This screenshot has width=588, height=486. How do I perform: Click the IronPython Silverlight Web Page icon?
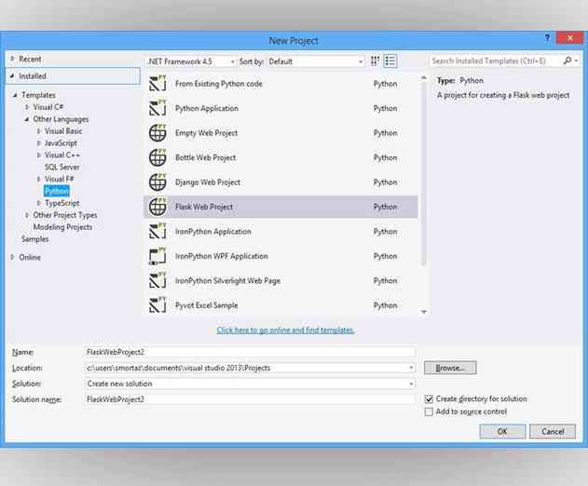pos(157,280)
